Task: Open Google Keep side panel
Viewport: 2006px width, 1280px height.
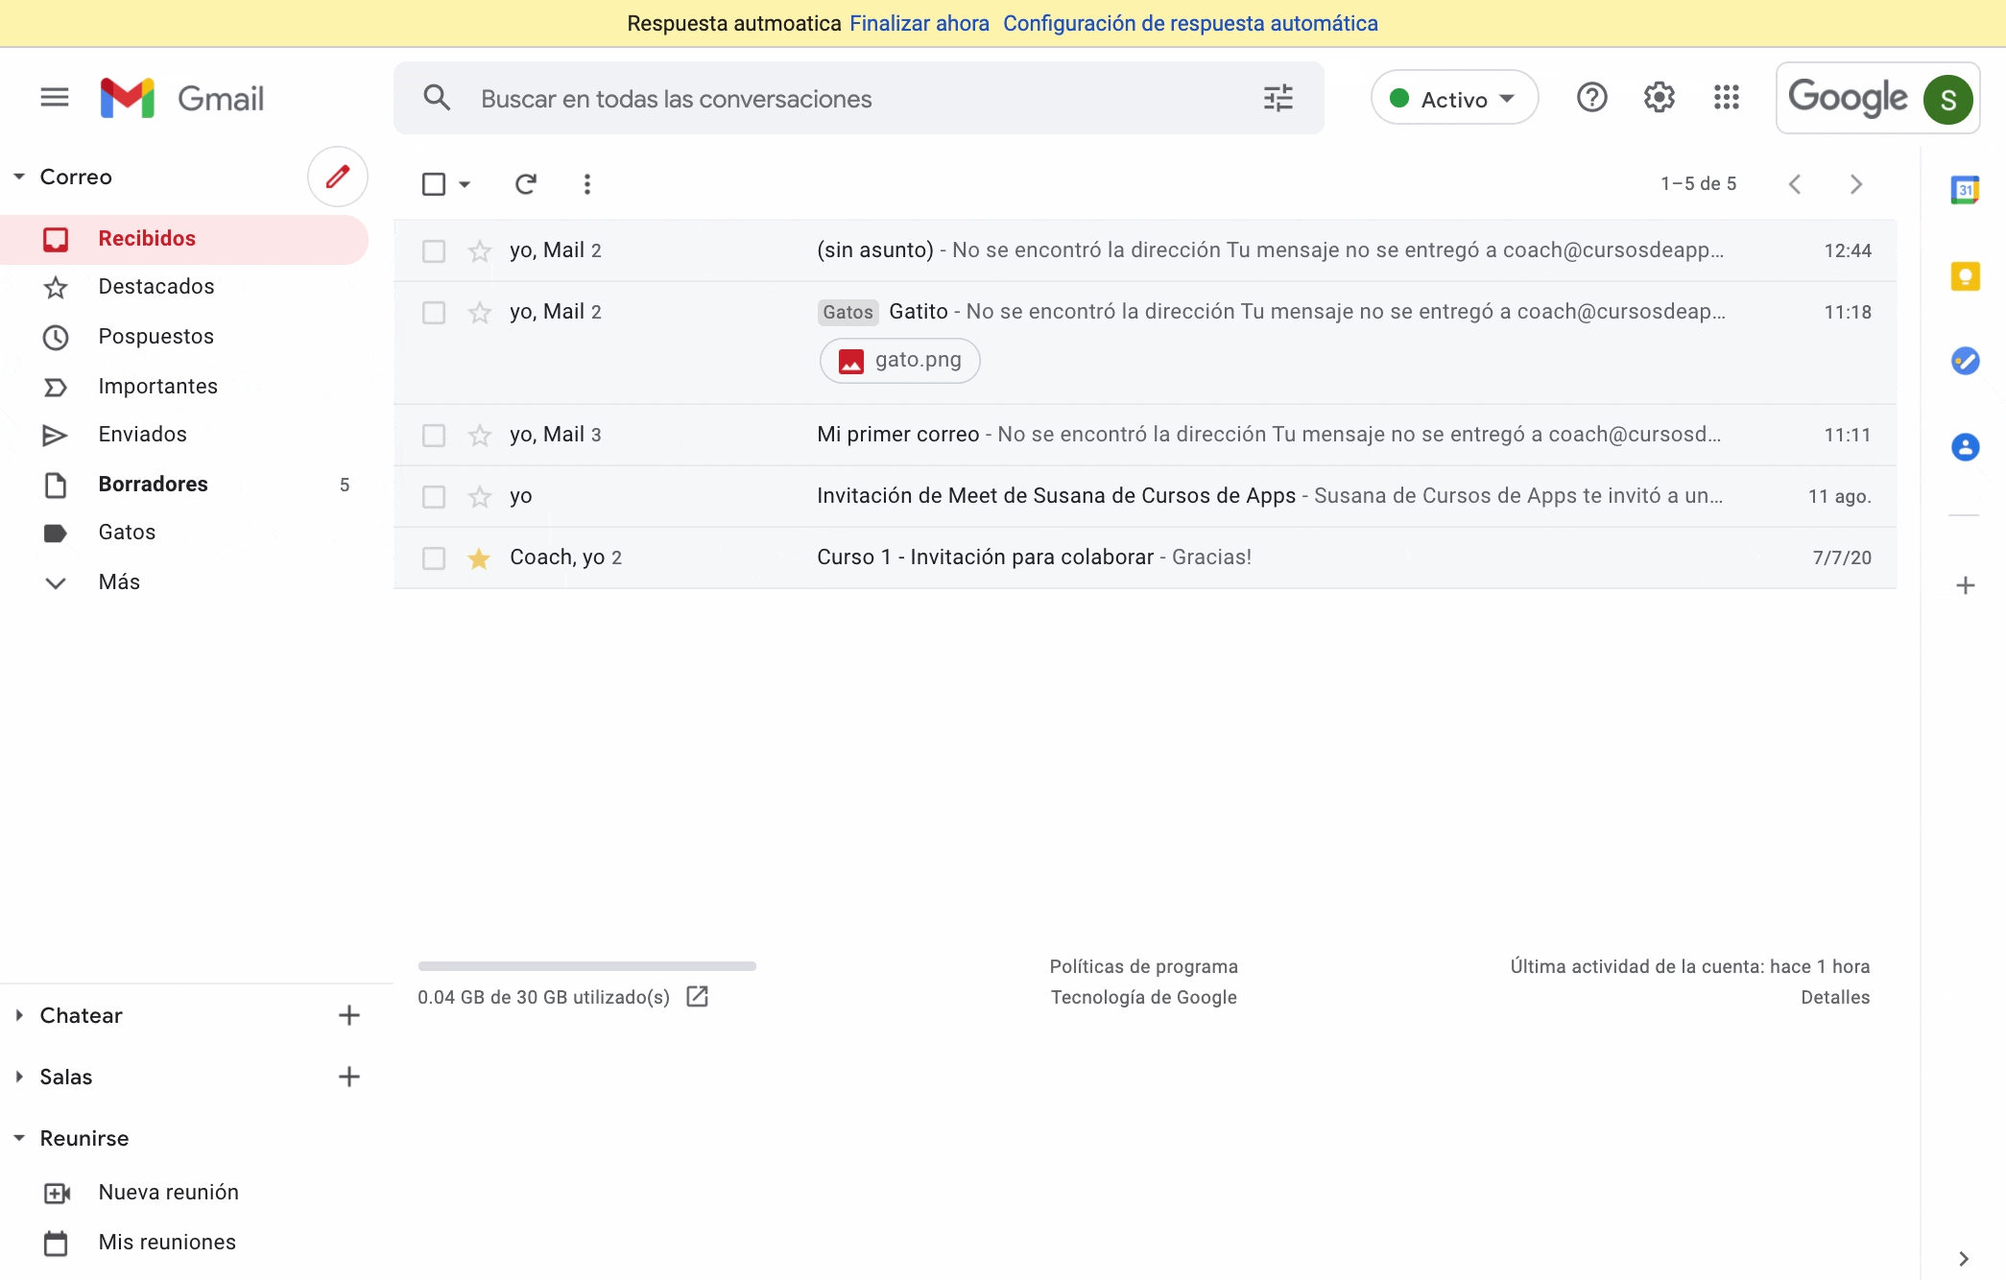Action: 1965,276
